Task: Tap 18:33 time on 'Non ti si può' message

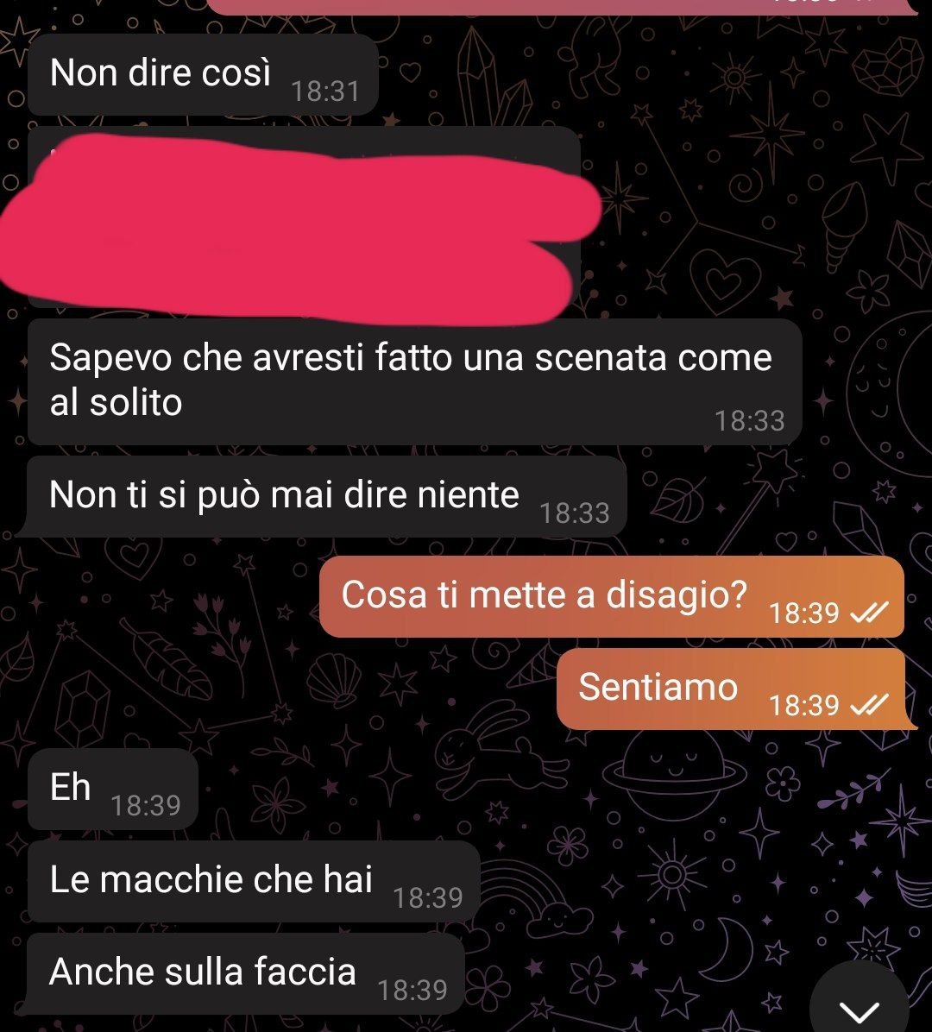Action: click(x=575, y=513)
